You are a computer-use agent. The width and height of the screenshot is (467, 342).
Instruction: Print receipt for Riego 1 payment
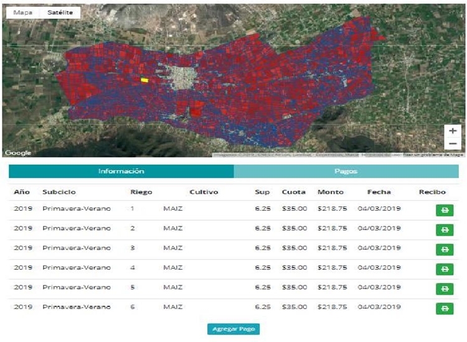point(445,210)
